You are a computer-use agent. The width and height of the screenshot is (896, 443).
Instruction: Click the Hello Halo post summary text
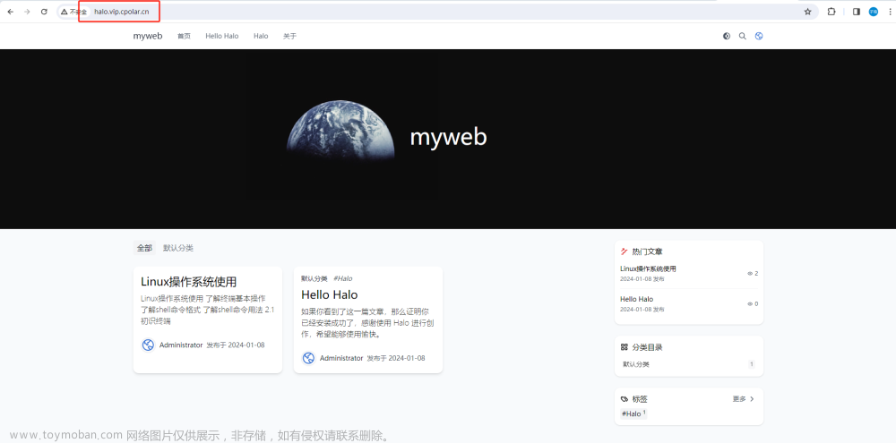[x=369, y=323]
